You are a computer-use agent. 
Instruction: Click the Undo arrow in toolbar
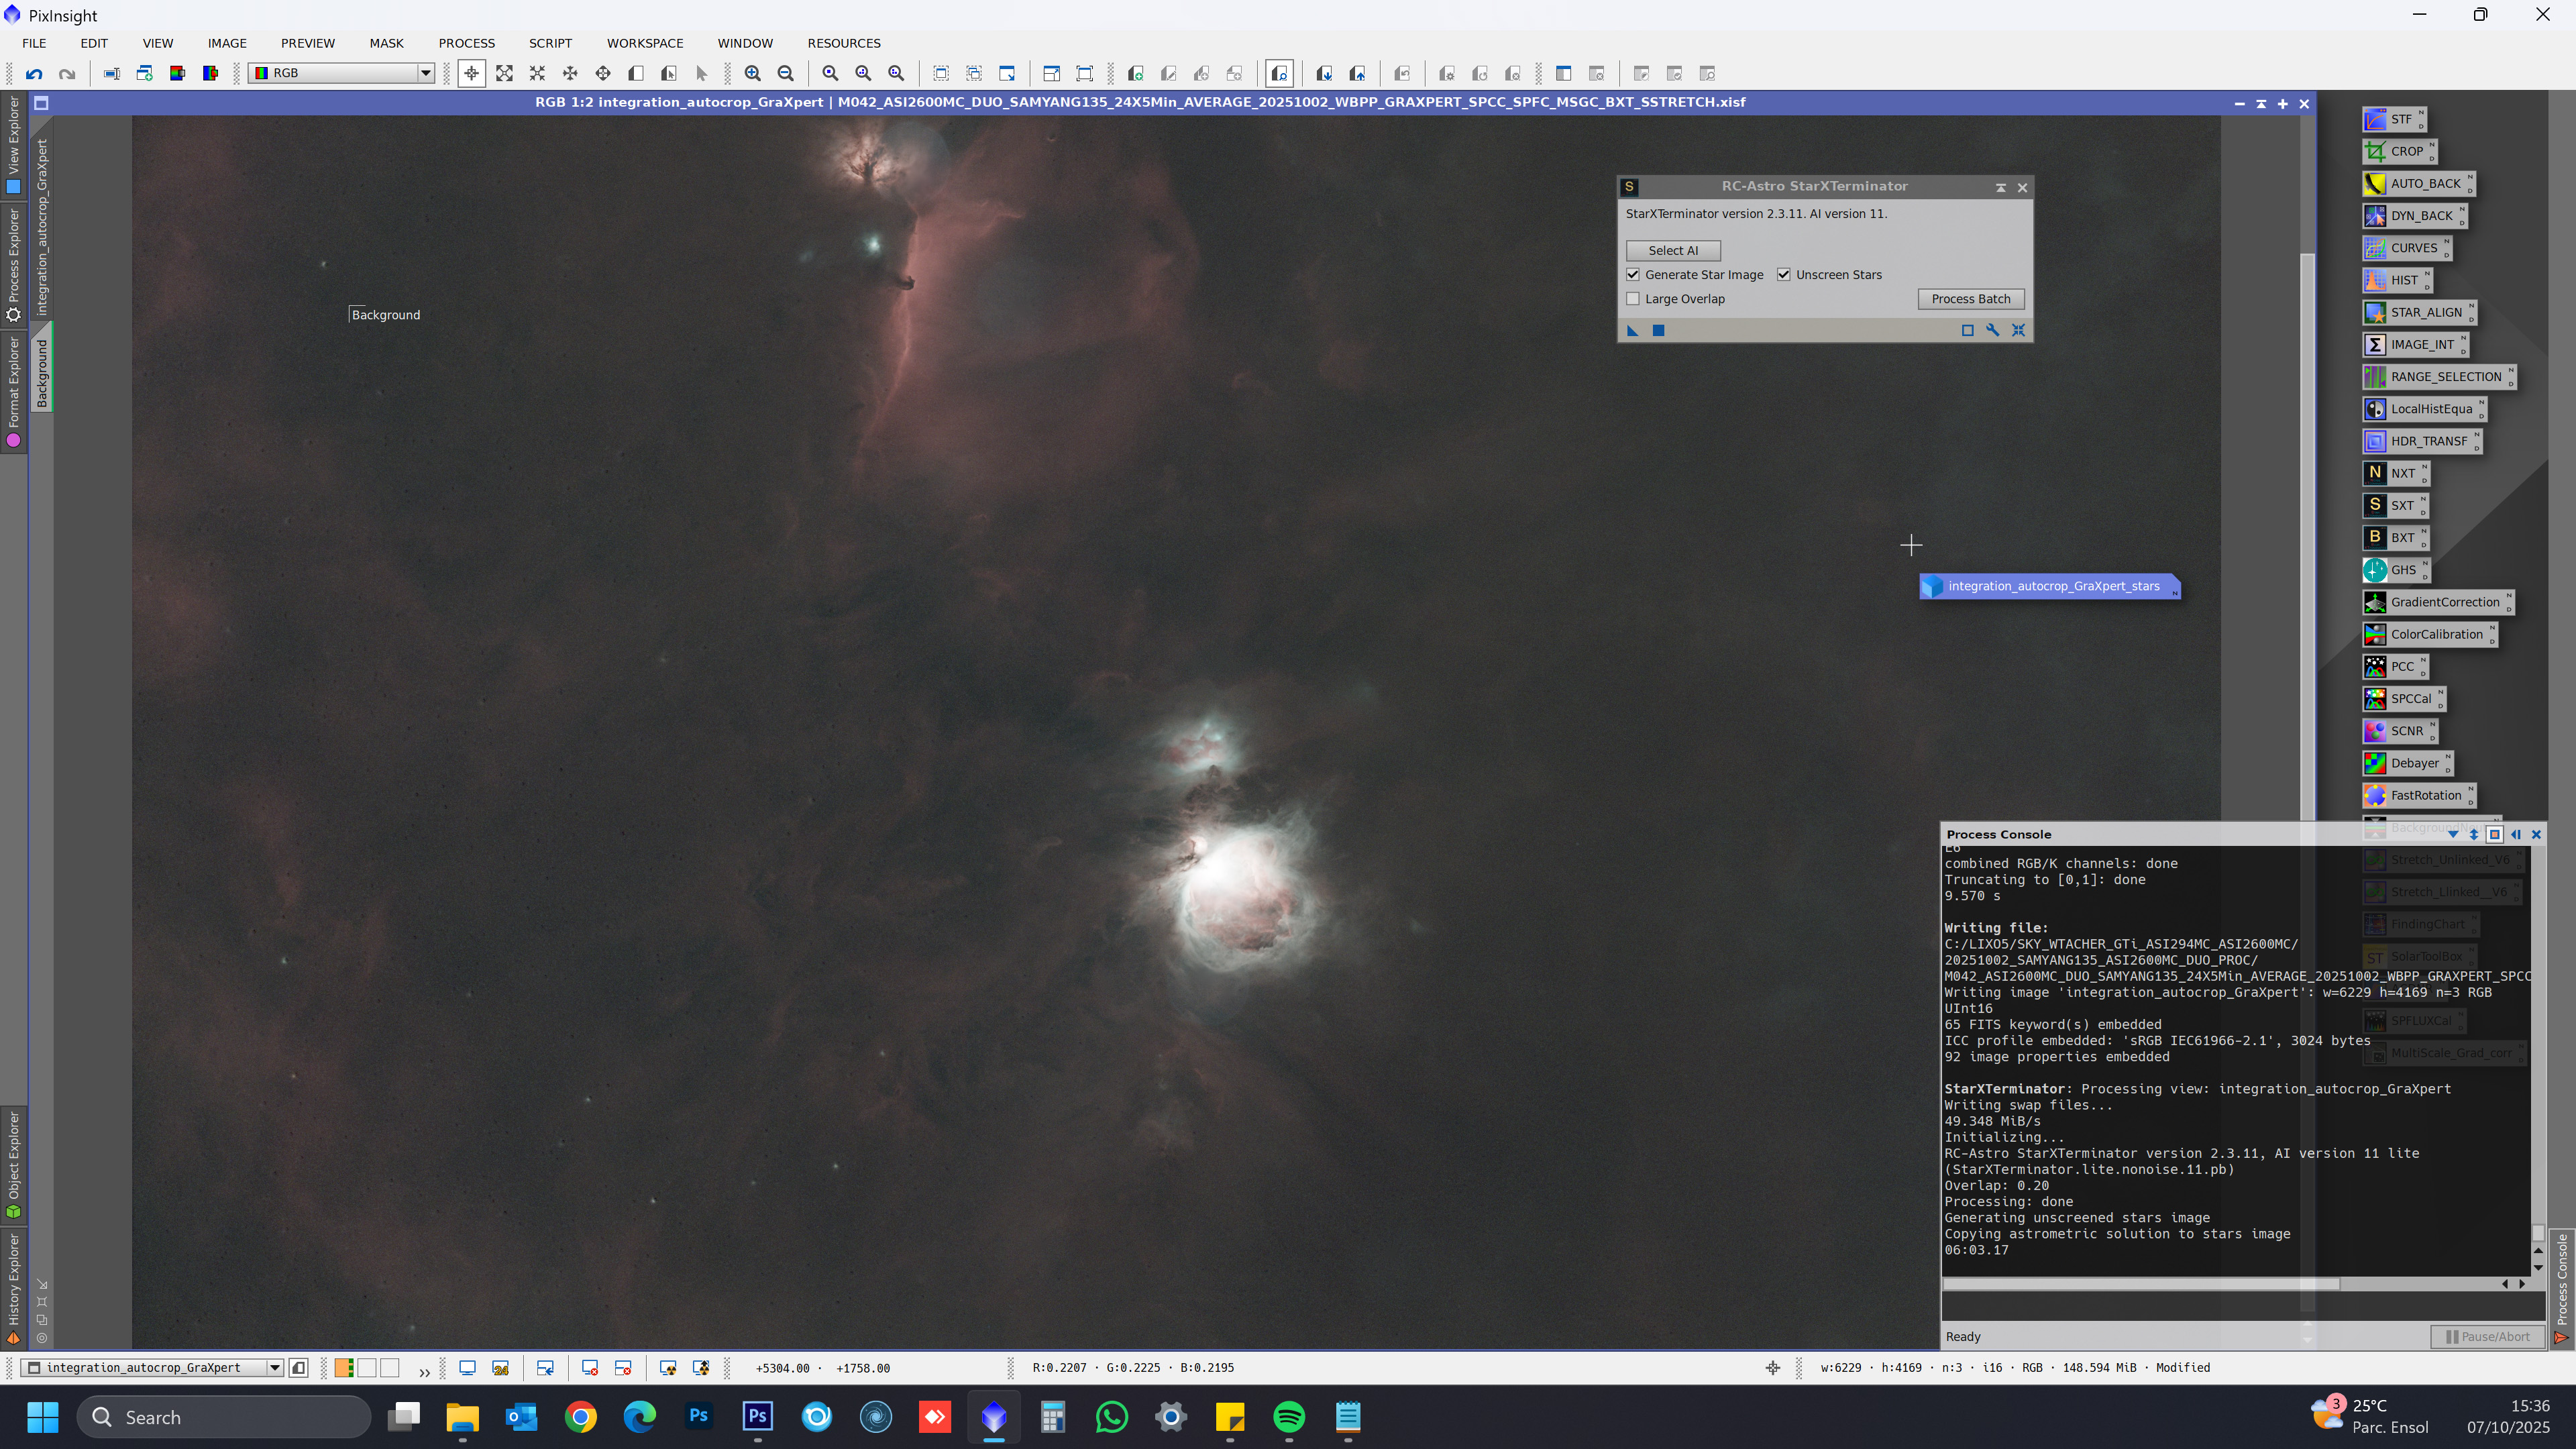(34, 73)
